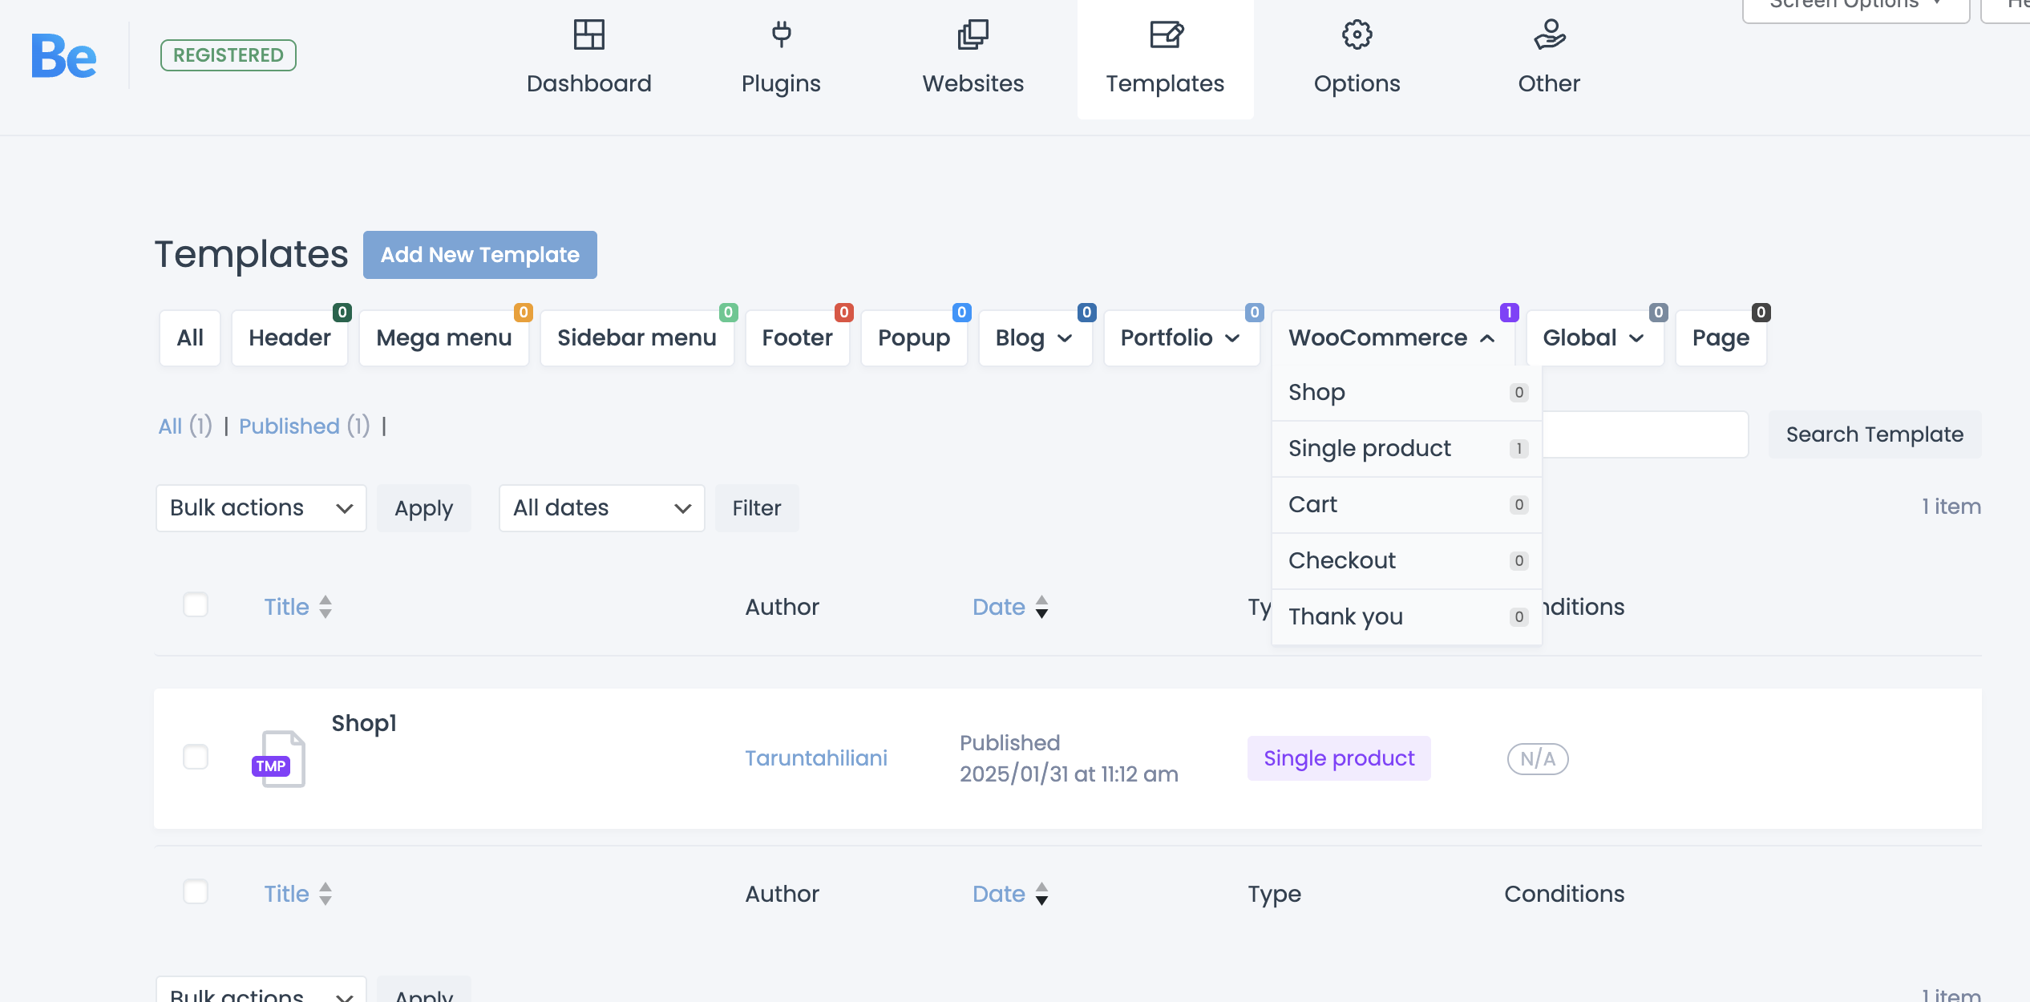Image resolution: width=2030 pixels, height=1002 pixels.
Task: Open the Websites stacked-pages icon
Action: point(973,35)
